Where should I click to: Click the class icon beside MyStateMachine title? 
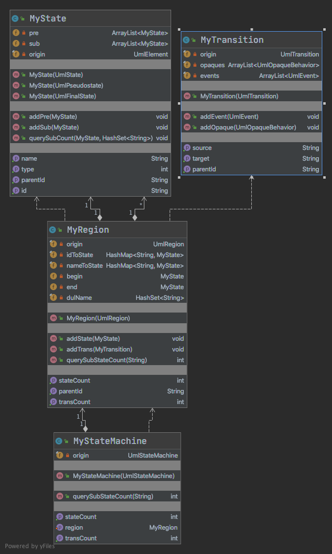click(x=59, y=441)
